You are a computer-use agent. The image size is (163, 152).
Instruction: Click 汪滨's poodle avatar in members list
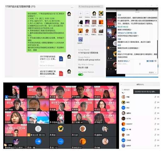click(124, 135)
